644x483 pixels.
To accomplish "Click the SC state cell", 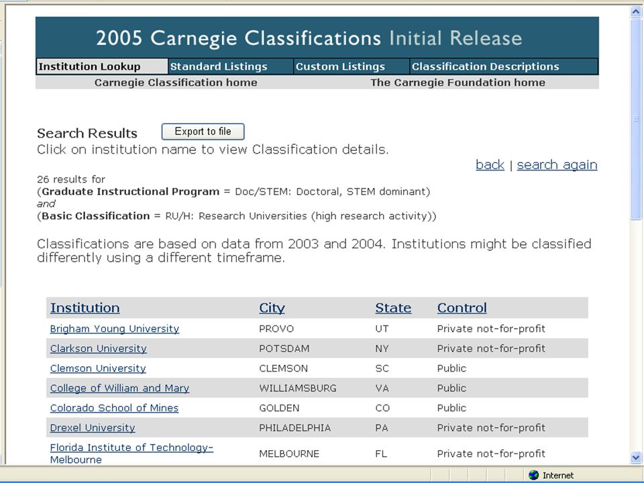I will click(382, 368).
